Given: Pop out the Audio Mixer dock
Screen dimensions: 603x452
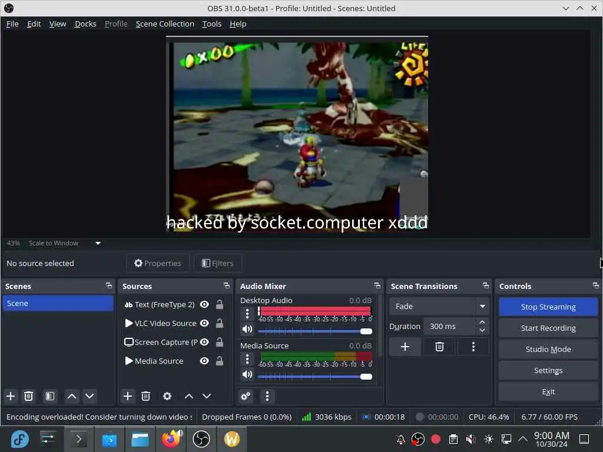Looking at the screenshot, I should 377,285.
